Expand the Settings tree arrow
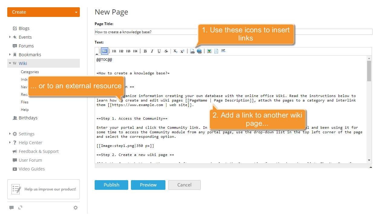This screenshot has width=375, height=214. [x=10, y=134]
